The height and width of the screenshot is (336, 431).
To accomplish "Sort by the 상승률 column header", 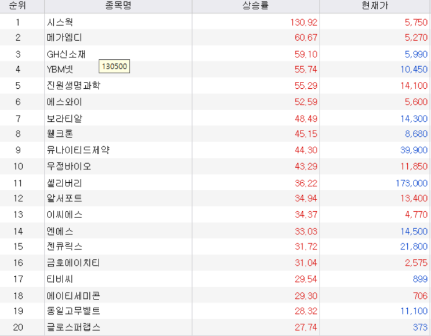I will (x=255, y=5).
